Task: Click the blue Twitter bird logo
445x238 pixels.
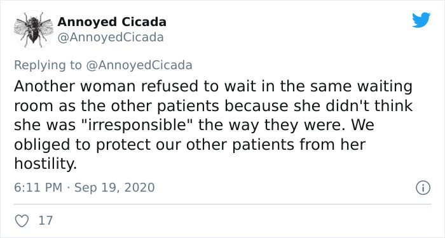Action: [x=421, y=20]
